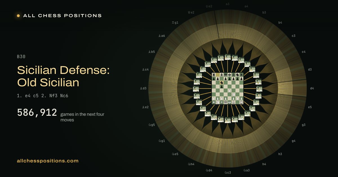
Task: Pick the bishop d3 move label
Action: point(143,88)
